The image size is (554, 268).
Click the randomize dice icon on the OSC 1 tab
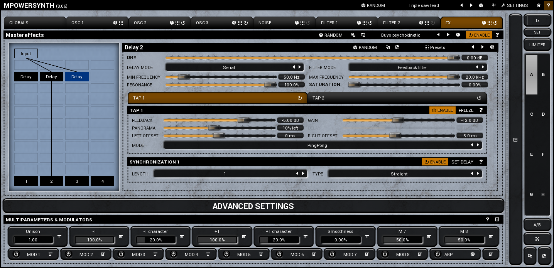tap(115, 23)
